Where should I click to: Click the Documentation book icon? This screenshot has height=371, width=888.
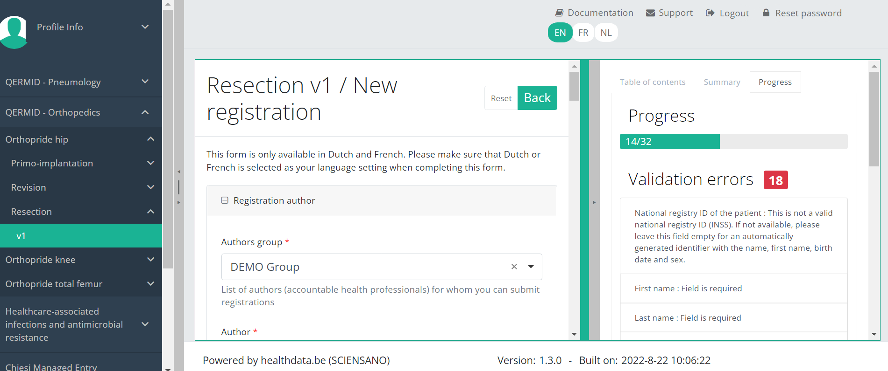coord(559,13)
